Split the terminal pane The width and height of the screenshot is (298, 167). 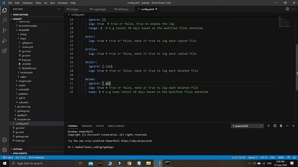click(x=275, y=126)
